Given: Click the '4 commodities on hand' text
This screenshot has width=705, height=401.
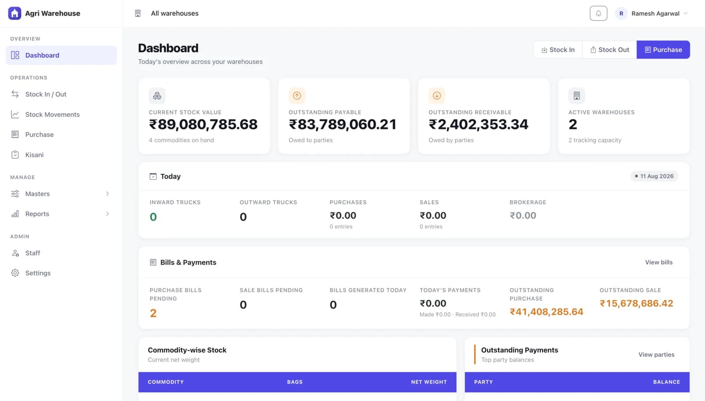Looking at the screenshot, I should click(181, 140).
